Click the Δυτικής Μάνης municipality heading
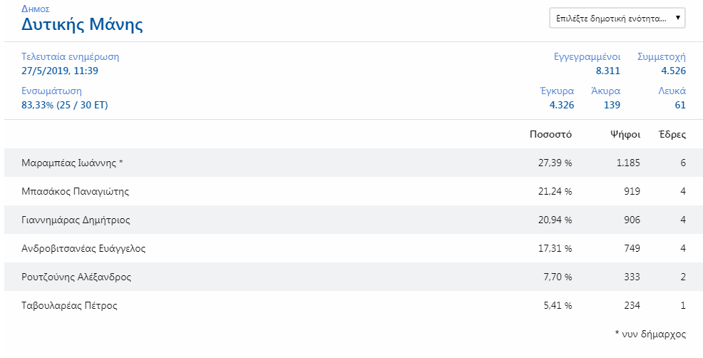This screenshot has height=358, width=703. click(82, 24)
